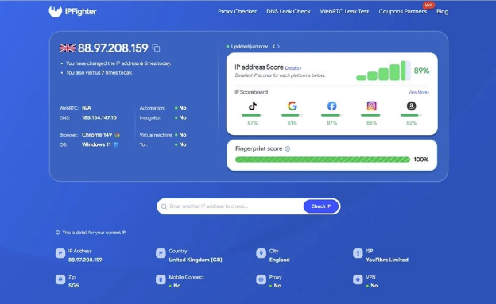Click the IPFighter brand name
Viewport: 496px width, 304px height.
80,12
